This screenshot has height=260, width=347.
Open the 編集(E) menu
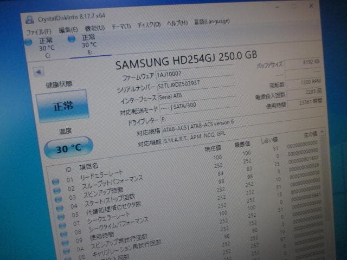pyautogui.click(x=68, y=30)
